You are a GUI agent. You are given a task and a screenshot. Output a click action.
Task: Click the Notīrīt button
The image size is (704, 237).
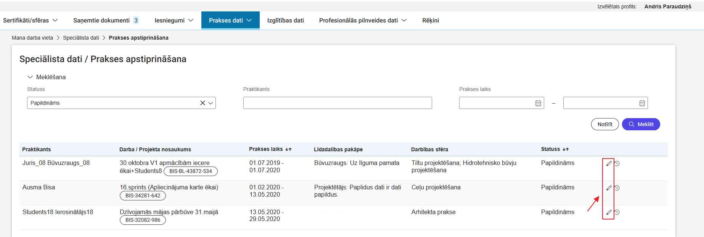click(x=605, y=124)
